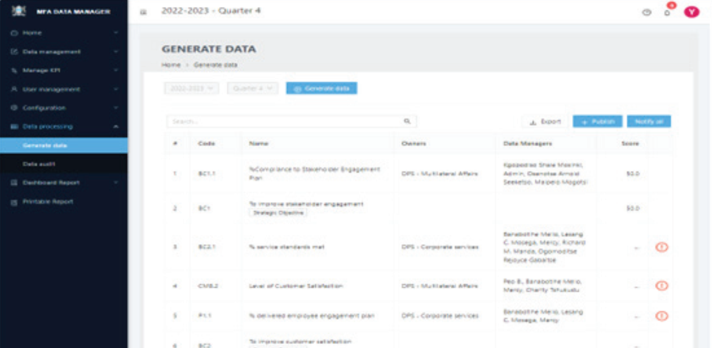Open Manage KPI menu item
This screenshot has height=348, width=712.
point(64,70)
